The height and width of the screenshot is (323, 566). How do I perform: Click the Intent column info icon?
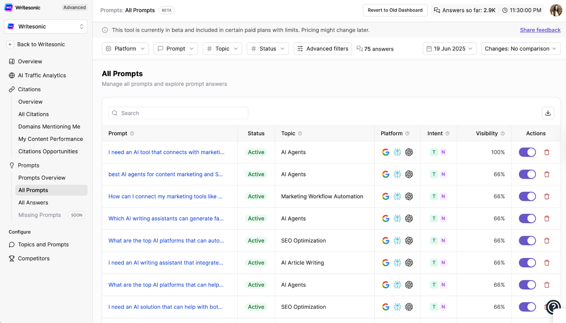pyautogui.click(x=447, y=133)
